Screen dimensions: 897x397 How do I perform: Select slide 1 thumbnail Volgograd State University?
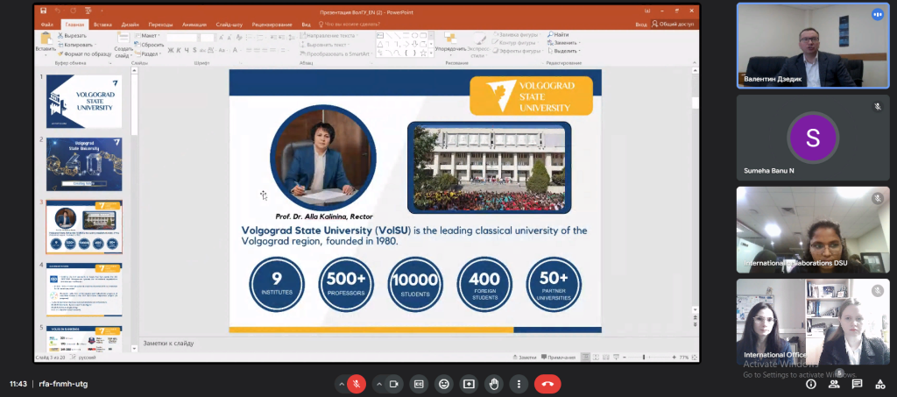pos(84,102)
